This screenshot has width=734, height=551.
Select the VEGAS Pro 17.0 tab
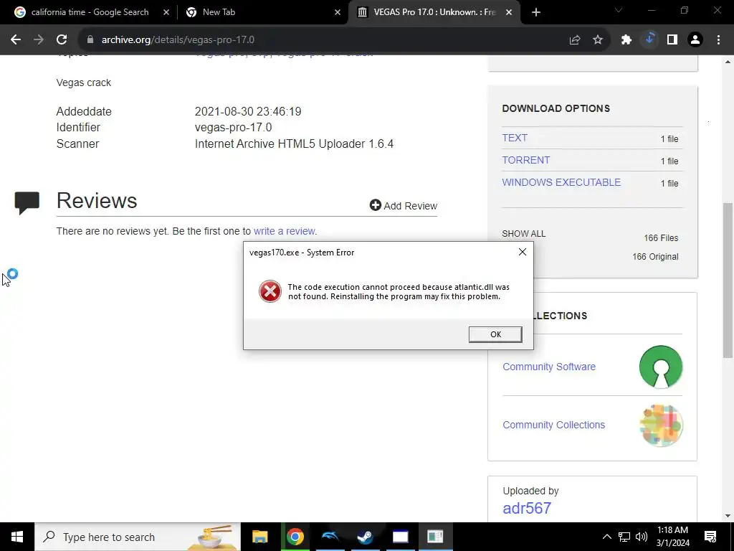click(x=434, y=12)
